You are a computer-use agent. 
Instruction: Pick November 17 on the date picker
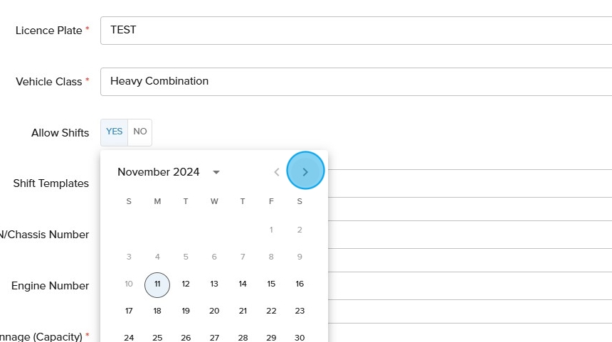[x=129, y=311]
